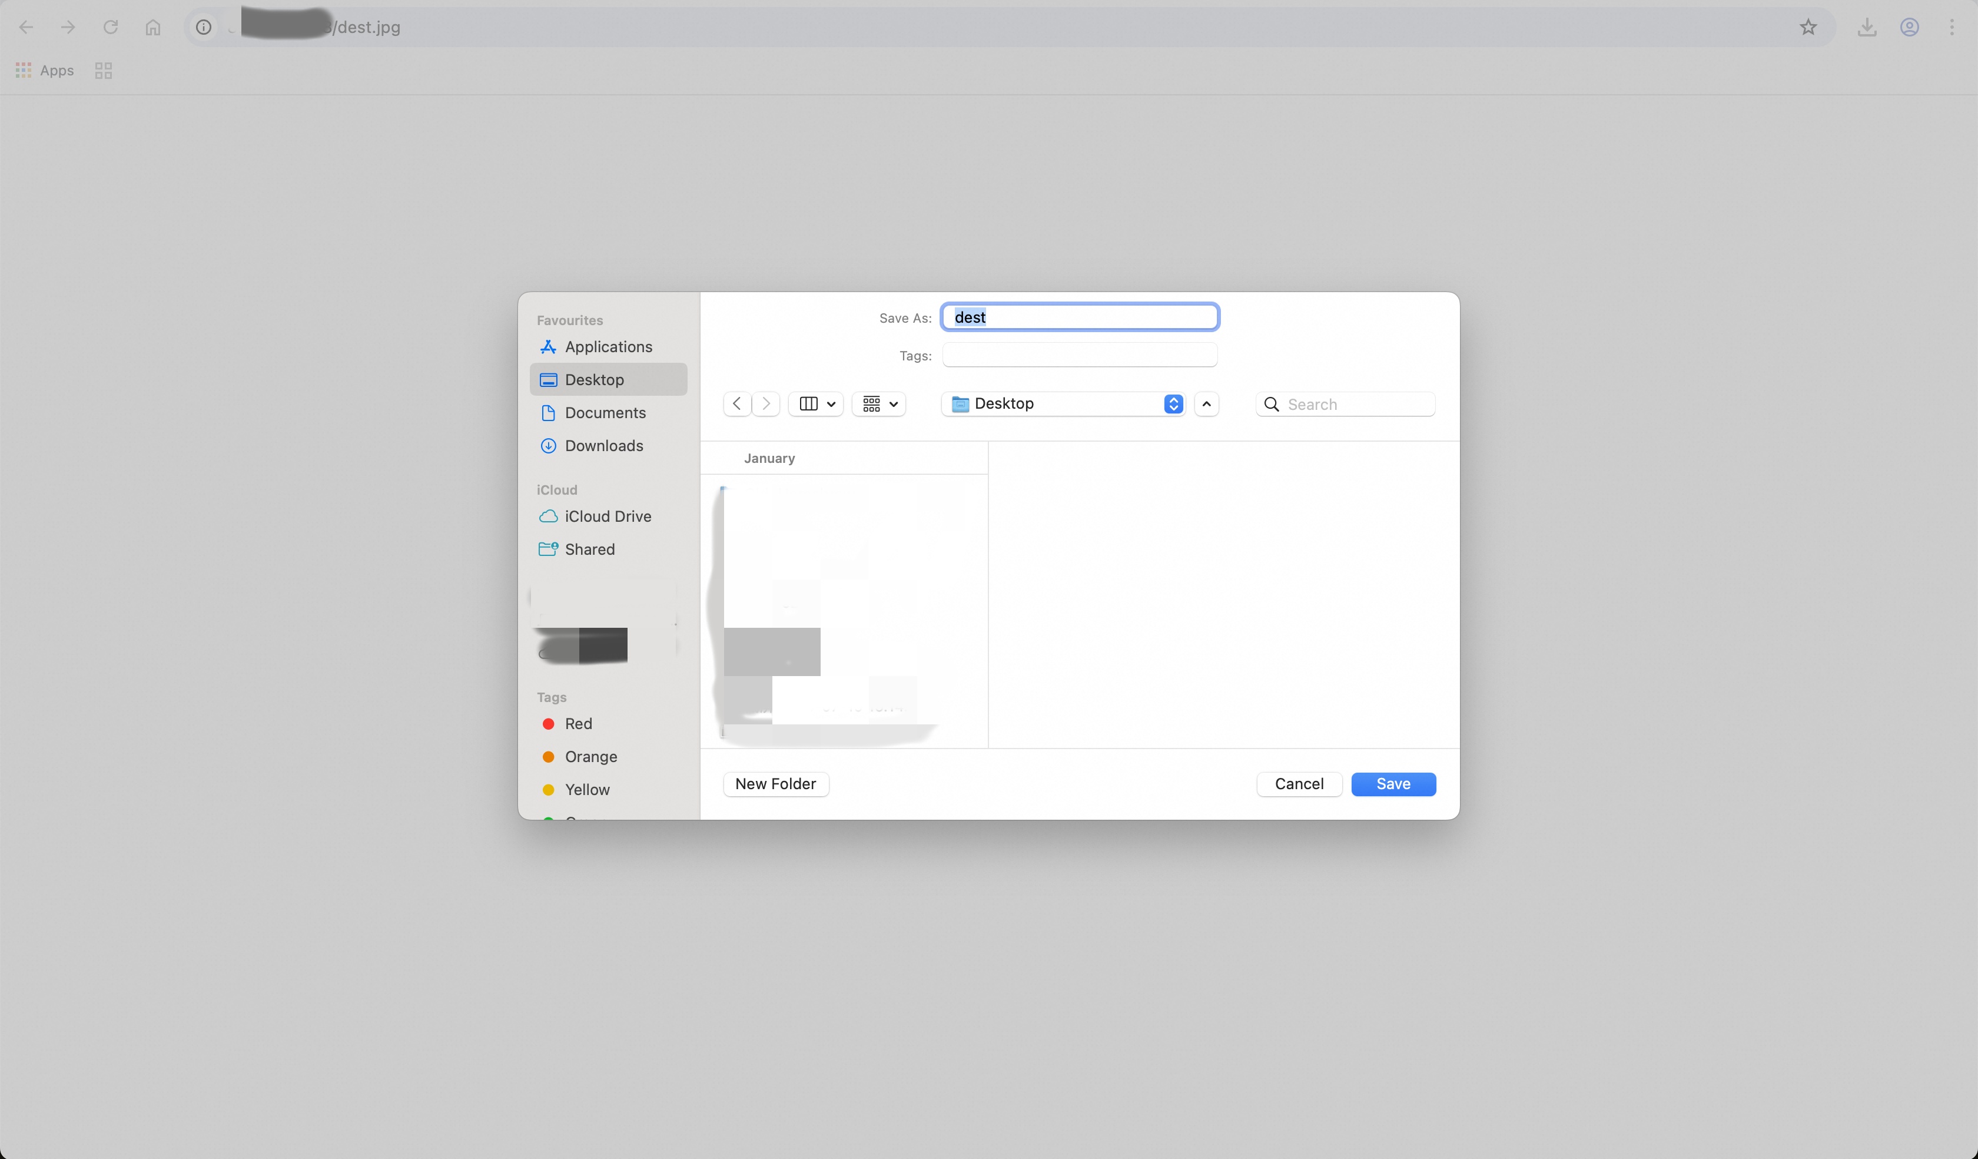The height and width of the screenshot is (1159, 1978).
Task: Click the profile avatar icon
Action: click(1909, 28)
